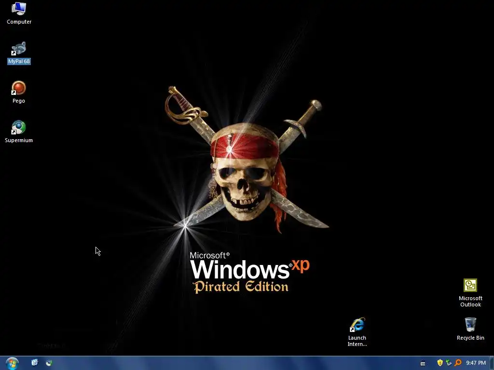Open the Start menu orb
Screen dimensions: 494x370
point(12,363)
